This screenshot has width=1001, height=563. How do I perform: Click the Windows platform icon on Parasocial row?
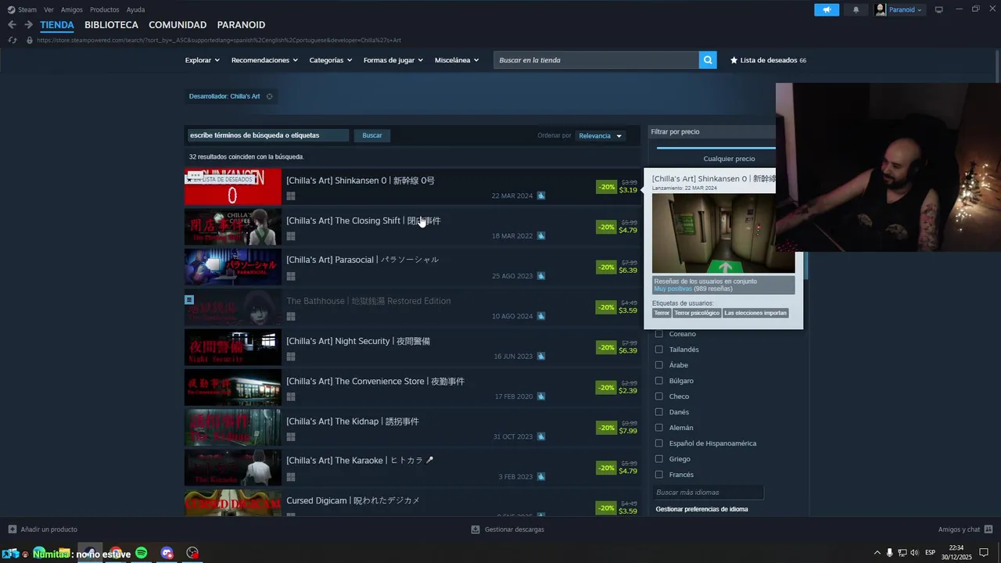[x=290, y=276]
